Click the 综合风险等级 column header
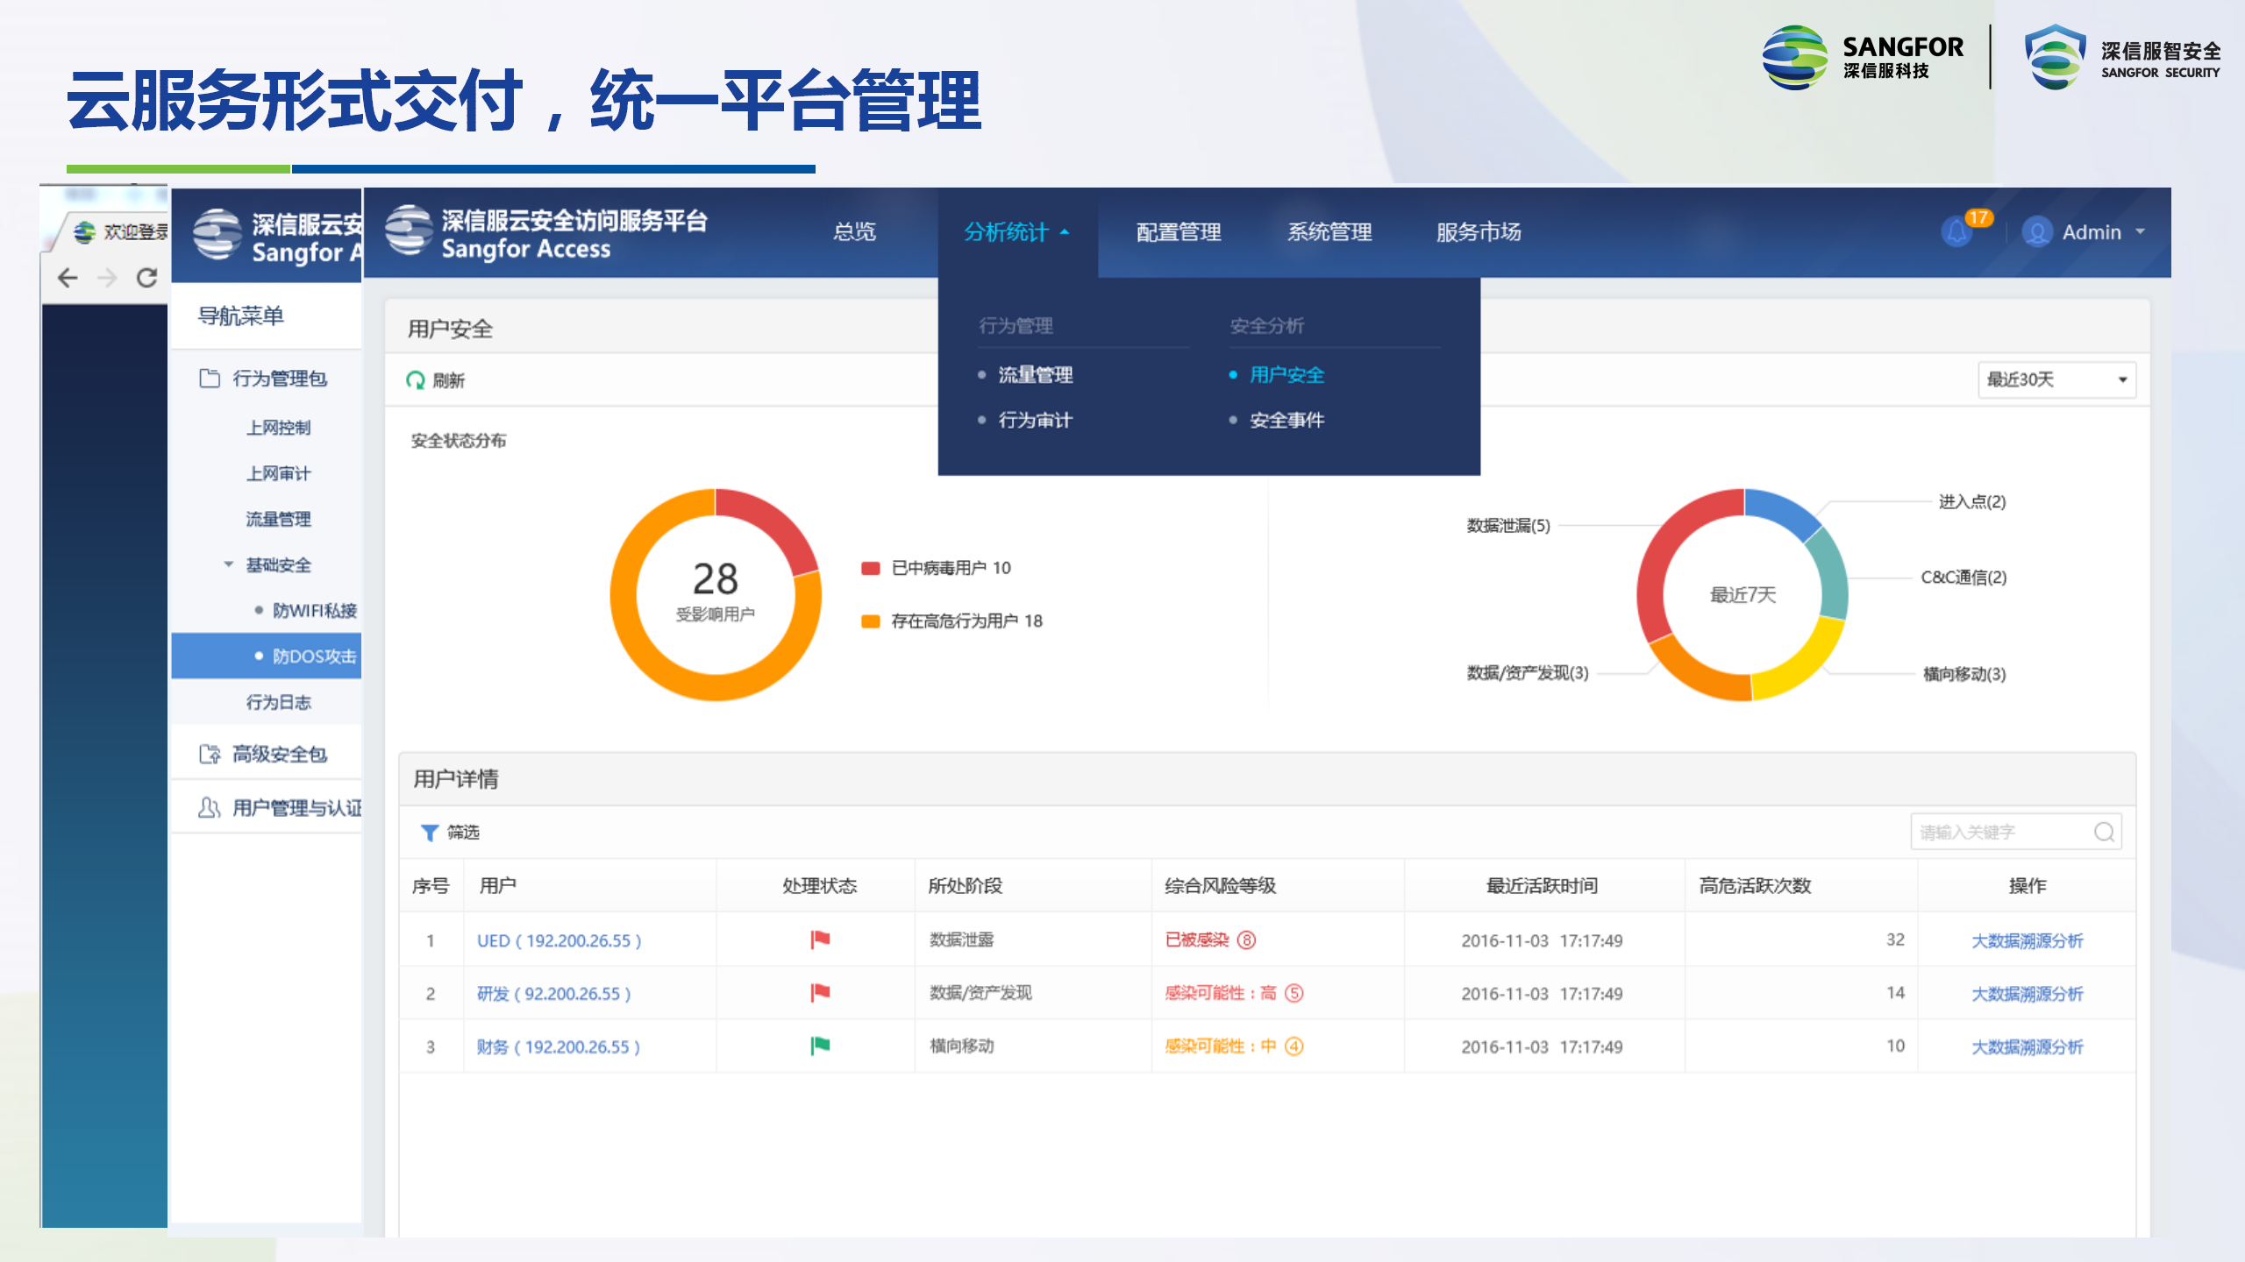 [1220, 885]
